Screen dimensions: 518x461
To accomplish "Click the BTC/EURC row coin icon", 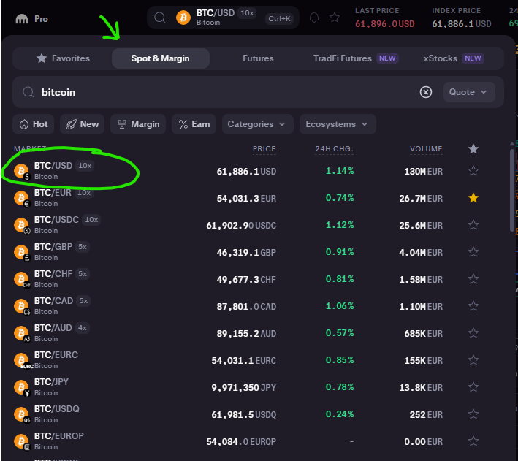I will (x=23, y=361).
